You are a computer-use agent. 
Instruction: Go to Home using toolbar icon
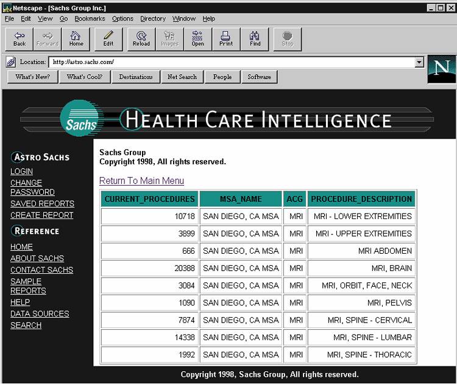76,39
